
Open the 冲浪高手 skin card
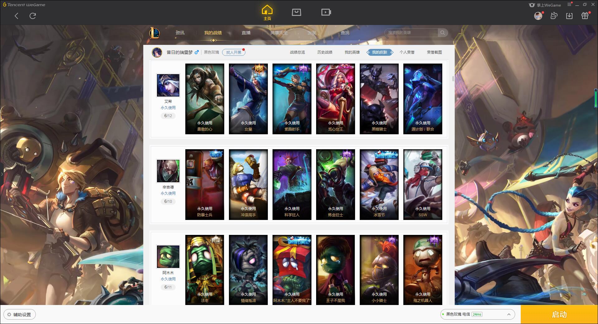tap(248, 185)
